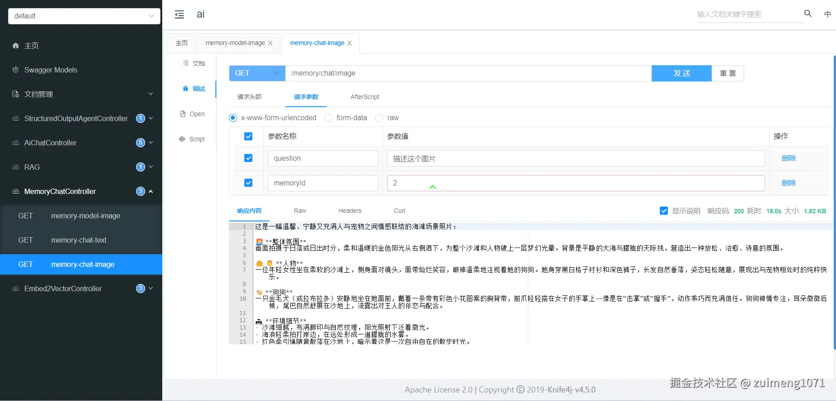836x401 pixels.
Task: Click the question parameter name field
Action: (323, 158)
